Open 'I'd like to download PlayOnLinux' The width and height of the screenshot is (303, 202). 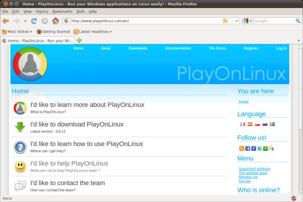[x=77, y=124]
